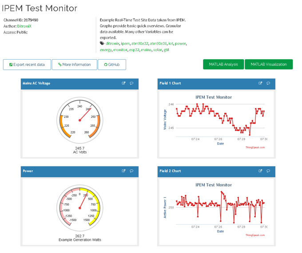Click the Mains AC Voltage gauge dial
302x253 pixels.
coord(80,120)
